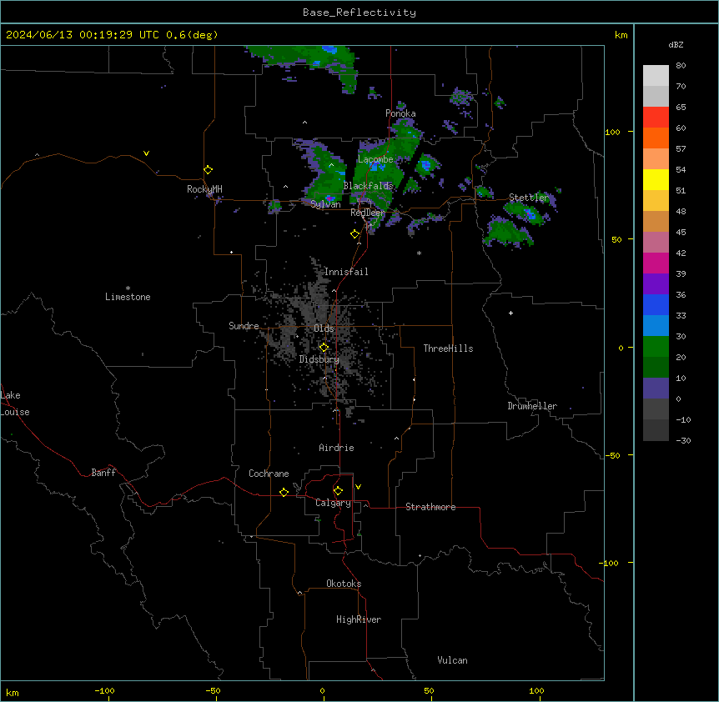The image size is (719, 702).
Task: Click the blue radar echo core near Stettler
Action: [531, 214]
